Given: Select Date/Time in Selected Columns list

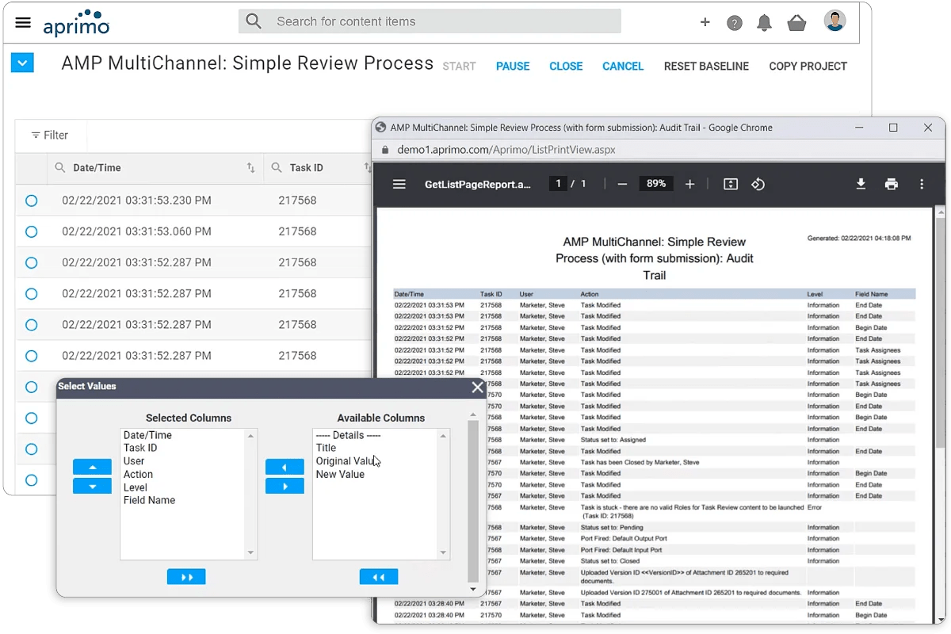Looking at the screenshot, I should [x=147, y=435].
